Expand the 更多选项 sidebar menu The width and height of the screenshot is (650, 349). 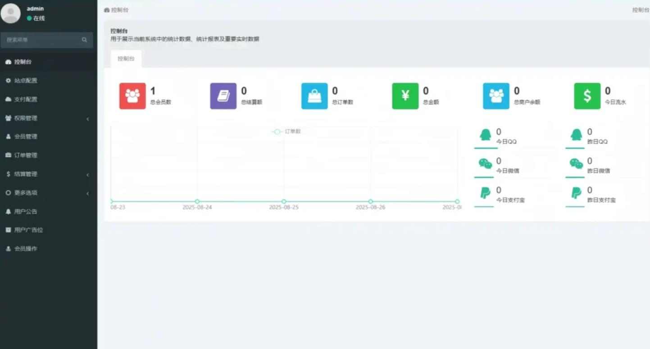(x=48, y=193)
